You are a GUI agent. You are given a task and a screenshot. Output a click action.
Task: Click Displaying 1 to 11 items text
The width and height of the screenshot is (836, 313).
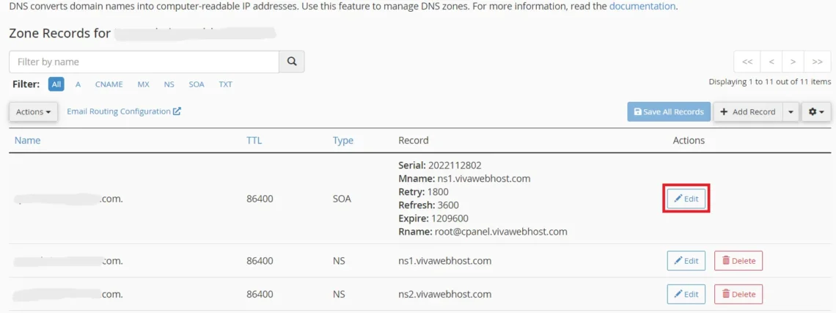(x=769, y=81)
